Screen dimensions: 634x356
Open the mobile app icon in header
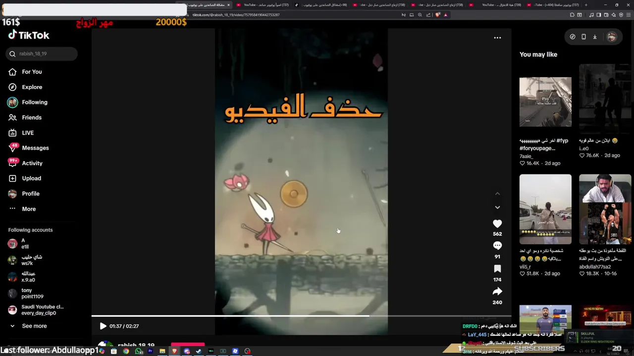583,37
